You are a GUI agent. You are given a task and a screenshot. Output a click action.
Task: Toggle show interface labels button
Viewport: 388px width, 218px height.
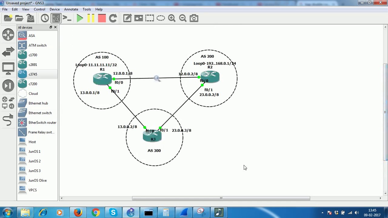pyautogui.click(x=56, y=18)
